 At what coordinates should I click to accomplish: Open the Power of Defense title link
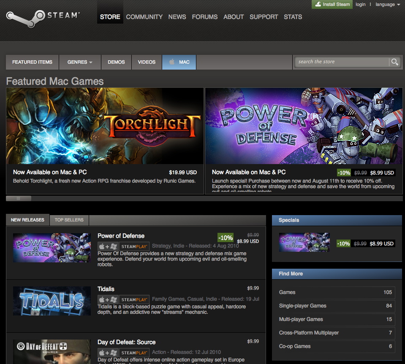(x=121, y=236)
